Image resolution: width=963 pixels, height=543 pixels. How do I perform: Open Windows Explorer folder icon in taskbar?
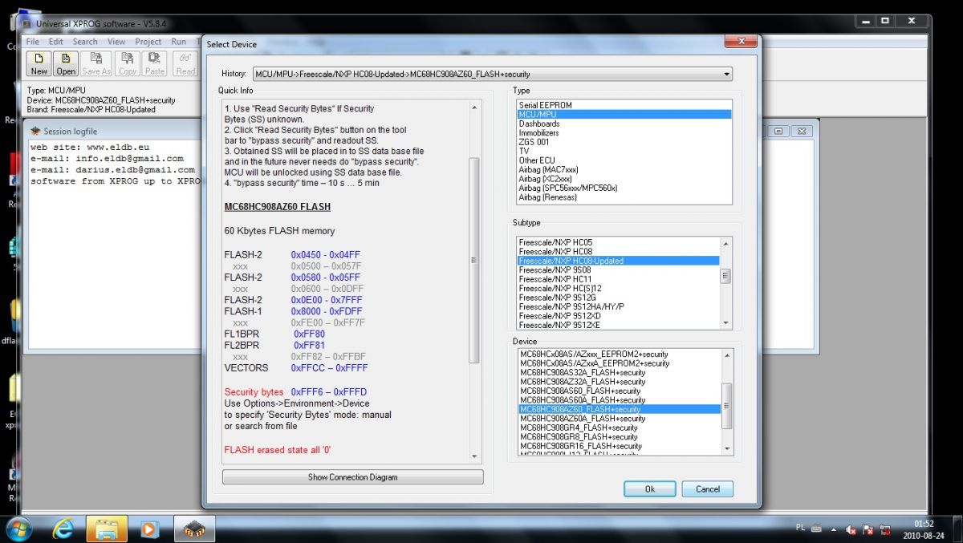coord(107,529)
